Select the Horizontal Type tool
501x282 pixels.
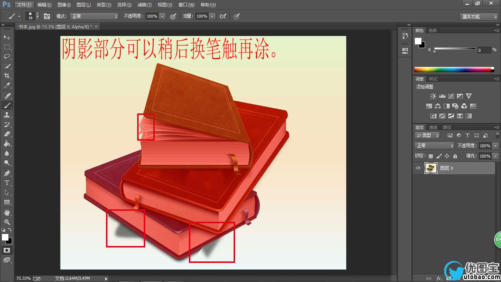[7, 183]
